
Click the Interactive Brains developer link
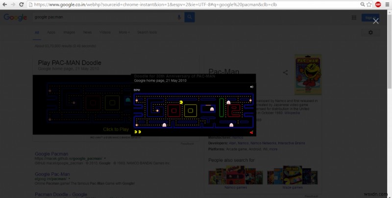point(291,143)
